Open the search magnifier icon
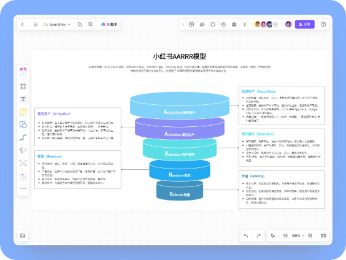The image size is (346, 260). pyautogui.click(x=90, y=25)
